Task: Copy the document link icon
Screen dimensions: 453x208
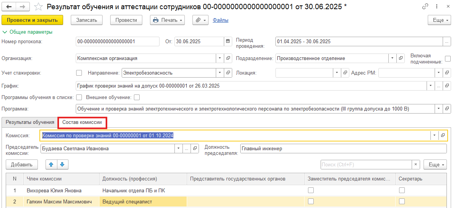Action: point(425,7)
